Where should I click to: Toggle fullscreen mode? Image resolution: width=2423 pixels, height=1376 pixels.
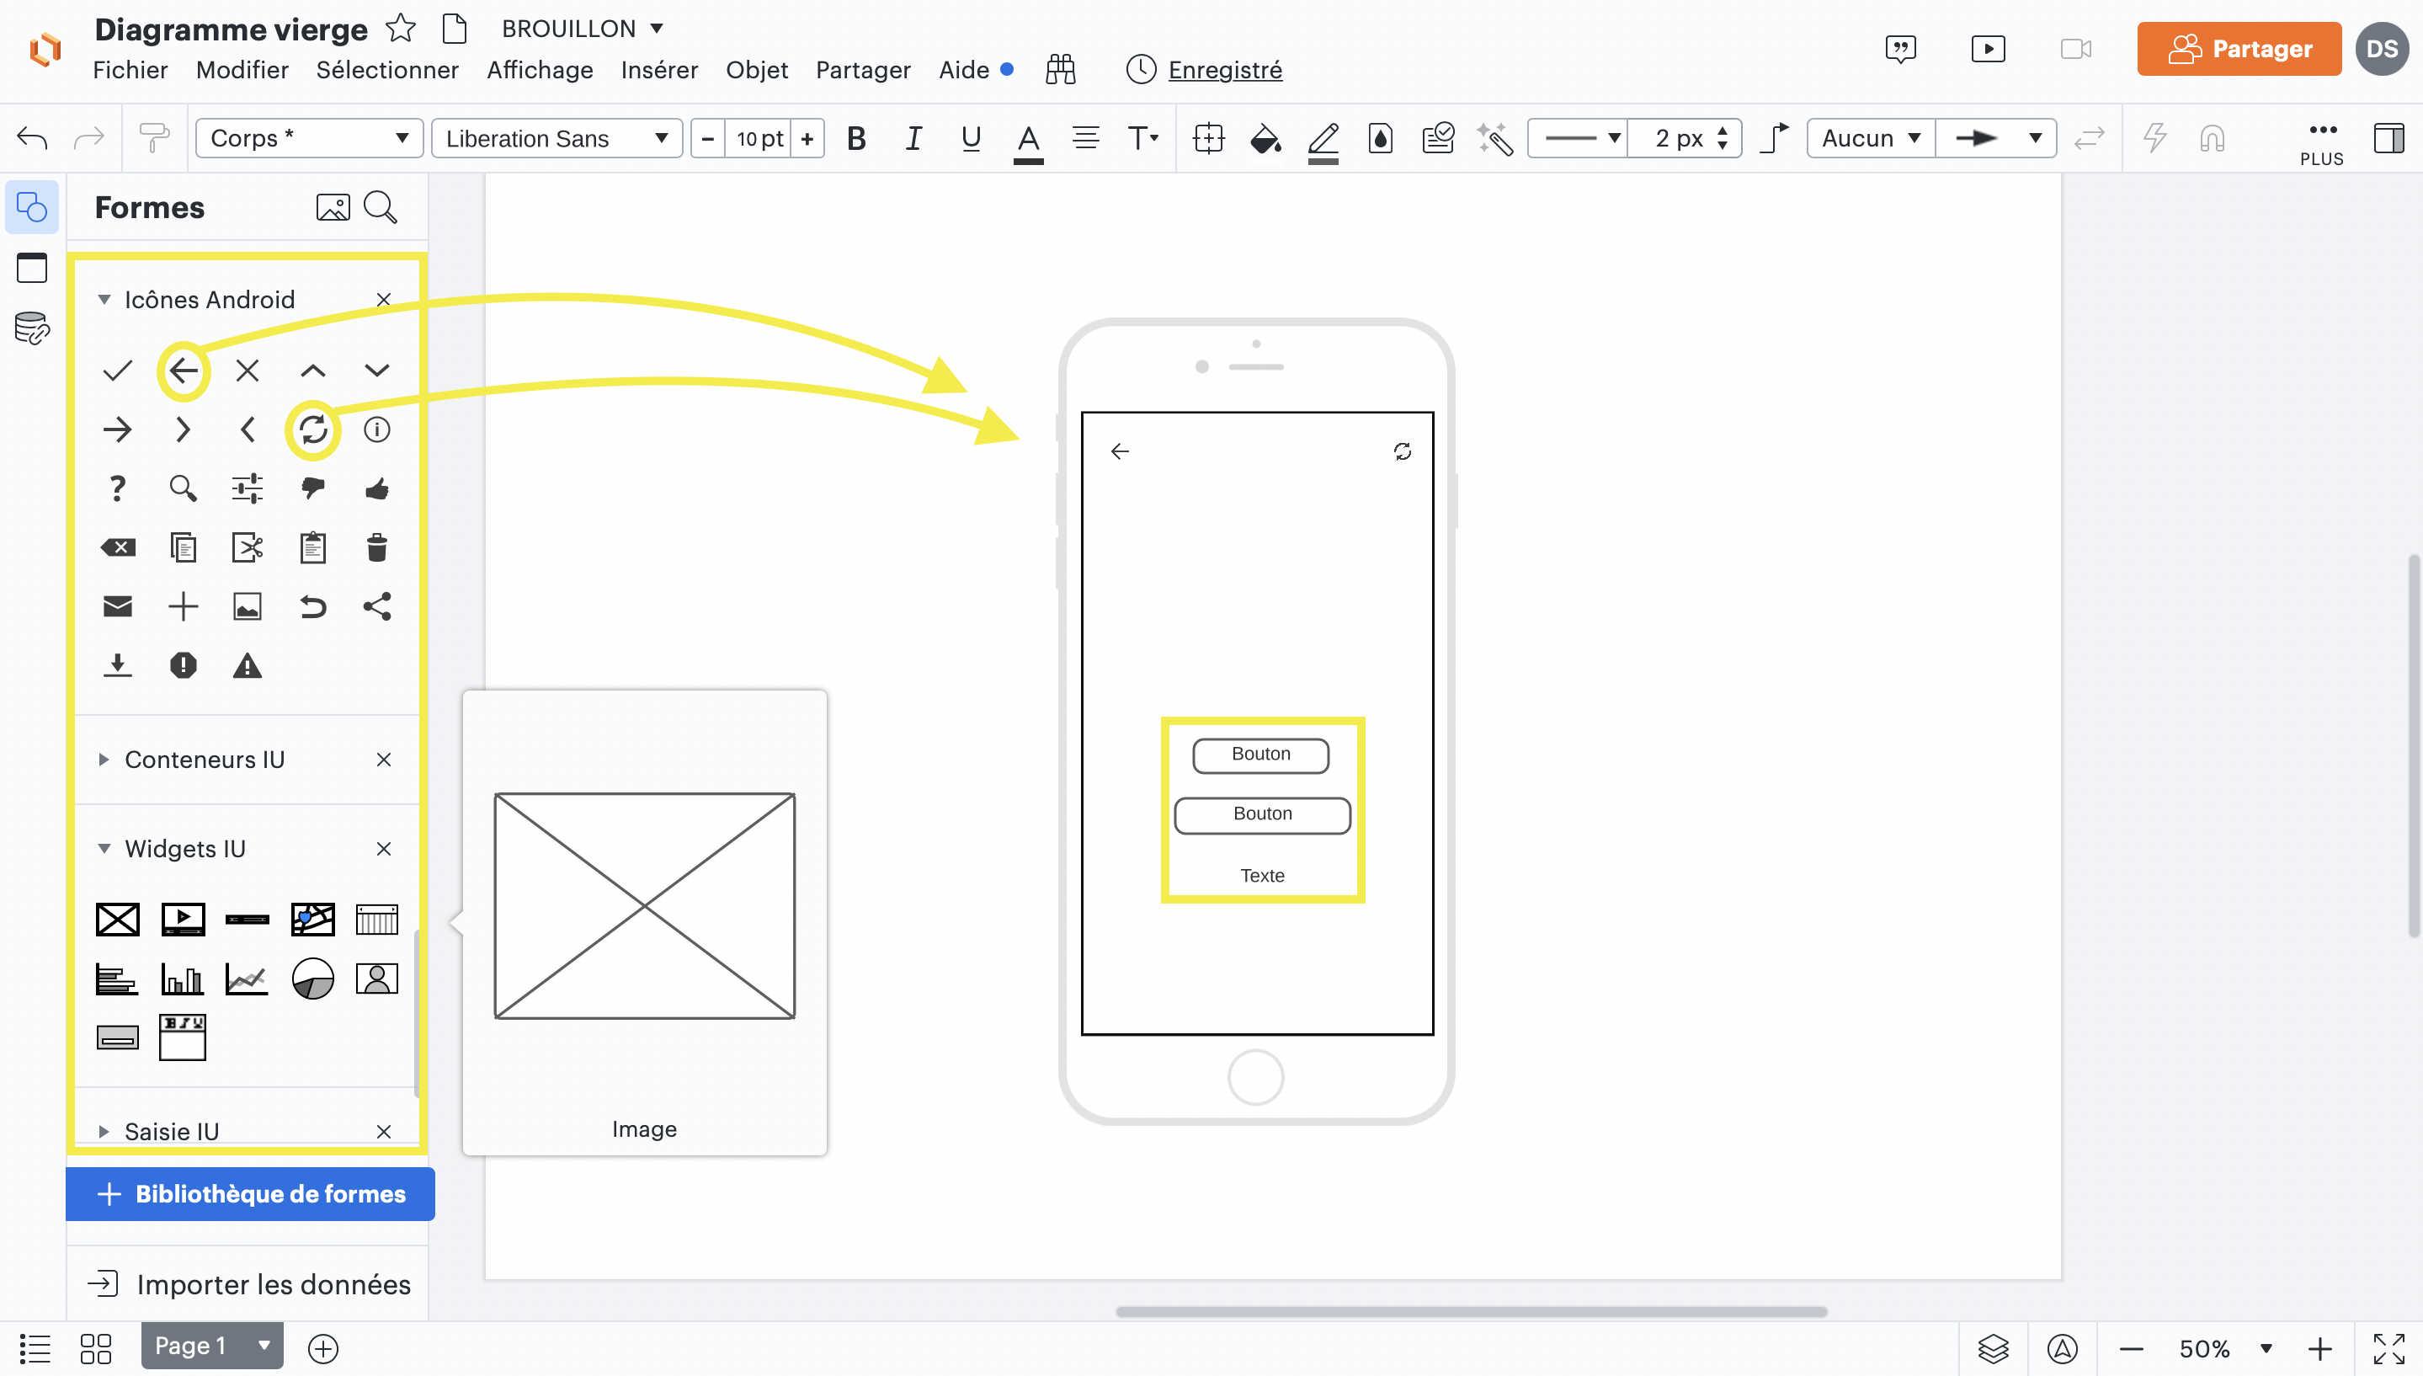(x=2389, y=1348)
